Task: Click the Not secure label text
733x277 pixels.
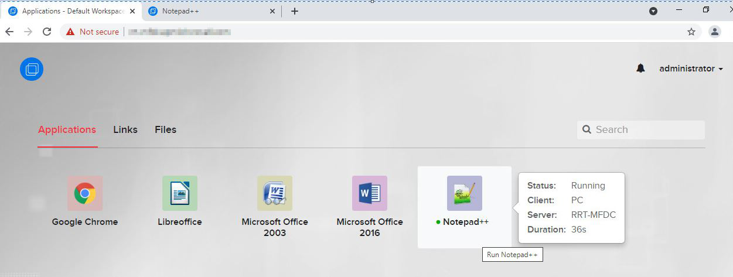Action: coord(99,32)
